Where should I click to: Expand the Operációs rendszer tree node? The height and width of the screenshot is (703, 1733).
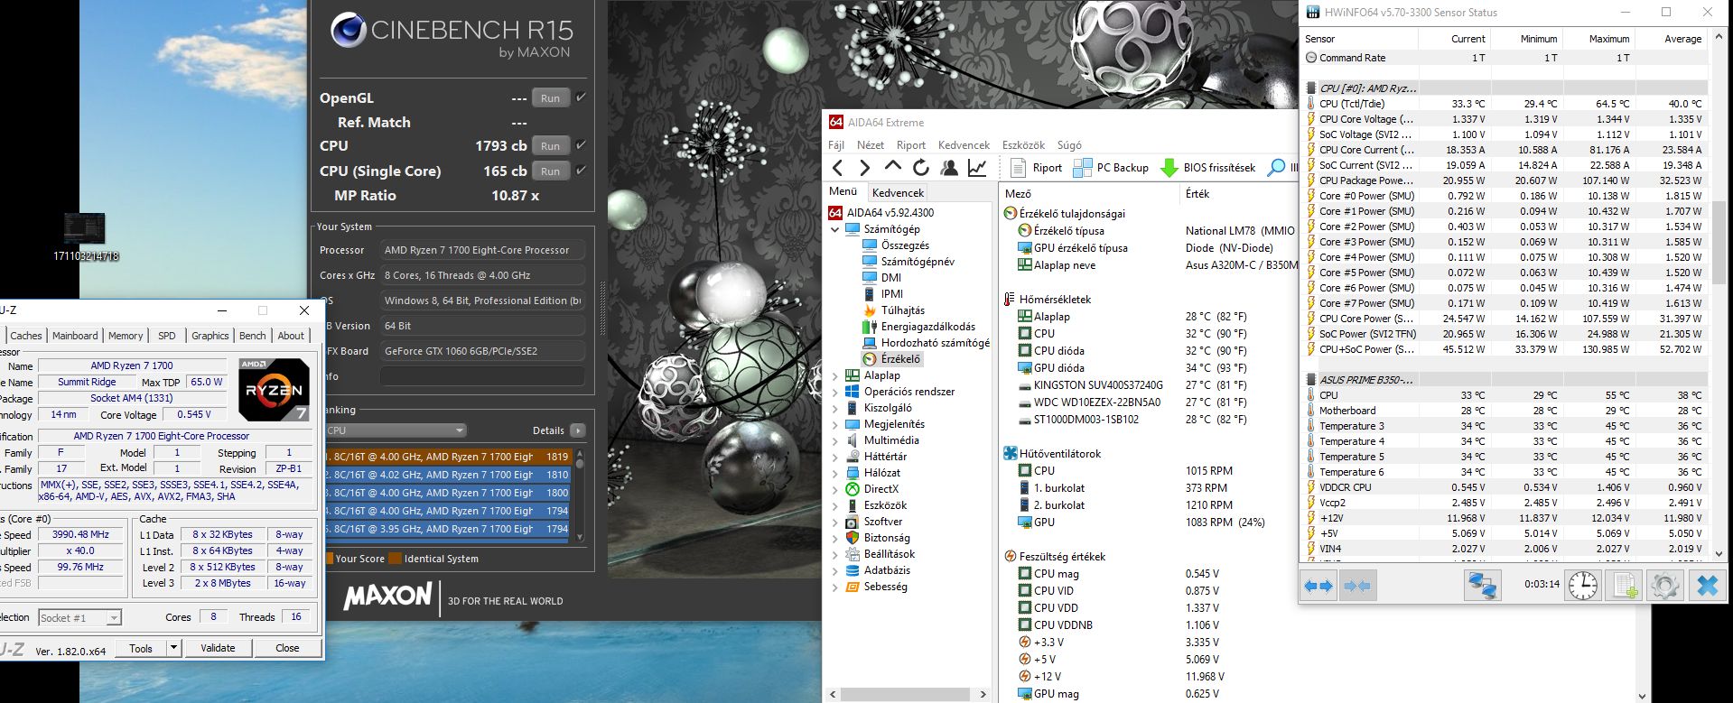coord(835,392)
